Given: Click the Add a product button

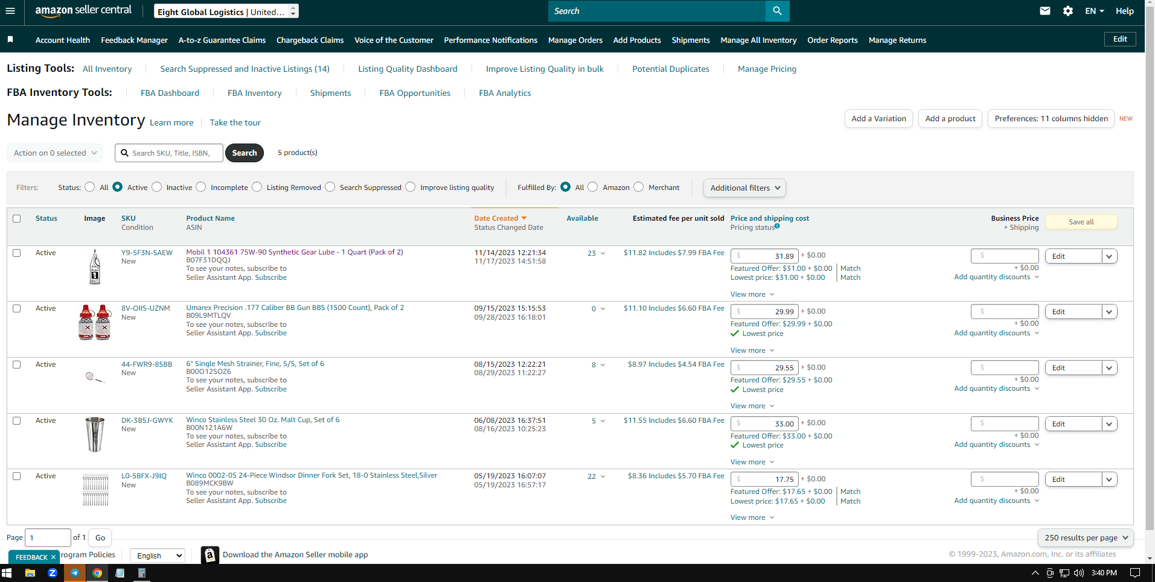Looking at the screenshot, I should pyautogui.click(x=950, y=119).
